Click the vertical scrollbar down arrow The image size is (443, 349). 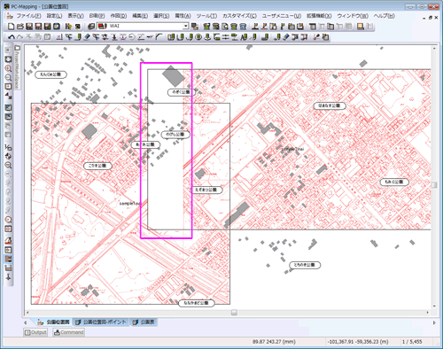pos(434,306)
